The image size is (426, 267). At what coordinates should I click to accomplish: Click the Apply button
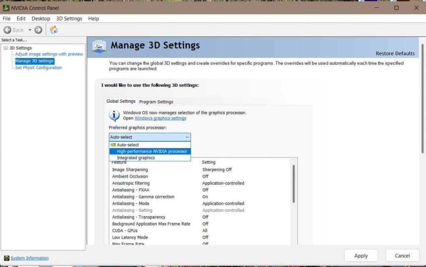[x=361, y=255]
